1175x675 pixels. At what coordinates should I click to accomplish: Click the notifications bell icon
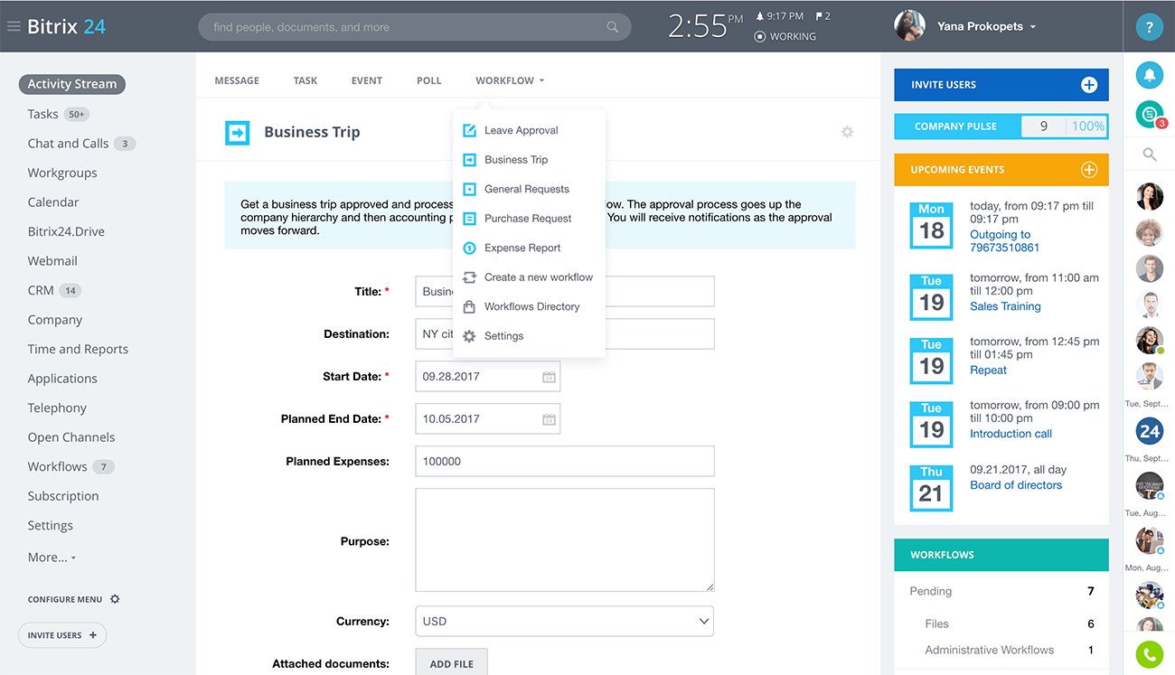coord(1149,74)
